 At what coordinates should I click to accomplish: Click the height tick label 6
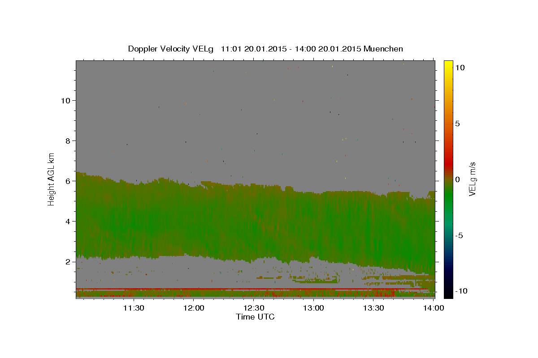point(69,181)
